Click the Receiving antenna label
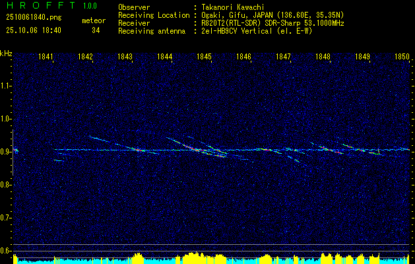Screen dimensions: 415x264 (x=152, y=31)
